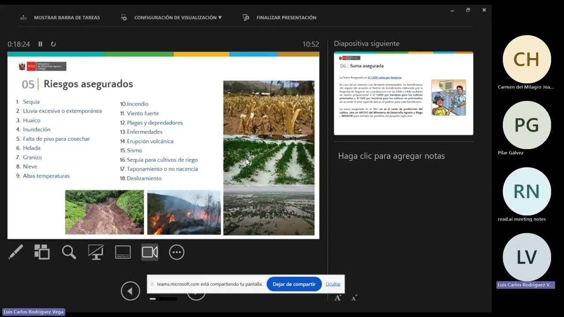
Task: Click the elapsed timer 0:18:24
Action: tap(19, 44)
